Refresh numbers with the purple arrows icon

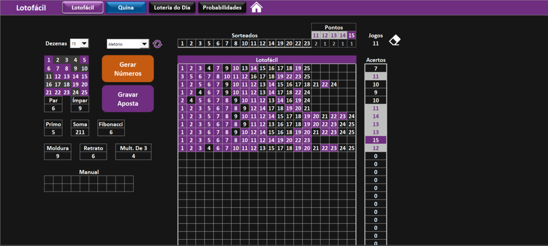(157, 44)
